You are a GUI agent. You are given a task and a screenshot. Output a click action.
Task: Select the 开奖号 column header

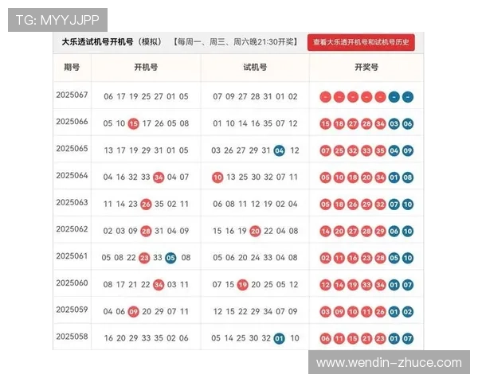pyautogui.click(x=366, y=68)
